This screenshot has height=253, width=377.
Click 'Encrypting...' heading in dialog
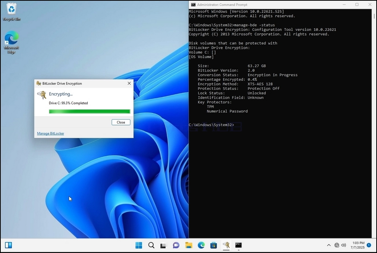tap(61, 94)
